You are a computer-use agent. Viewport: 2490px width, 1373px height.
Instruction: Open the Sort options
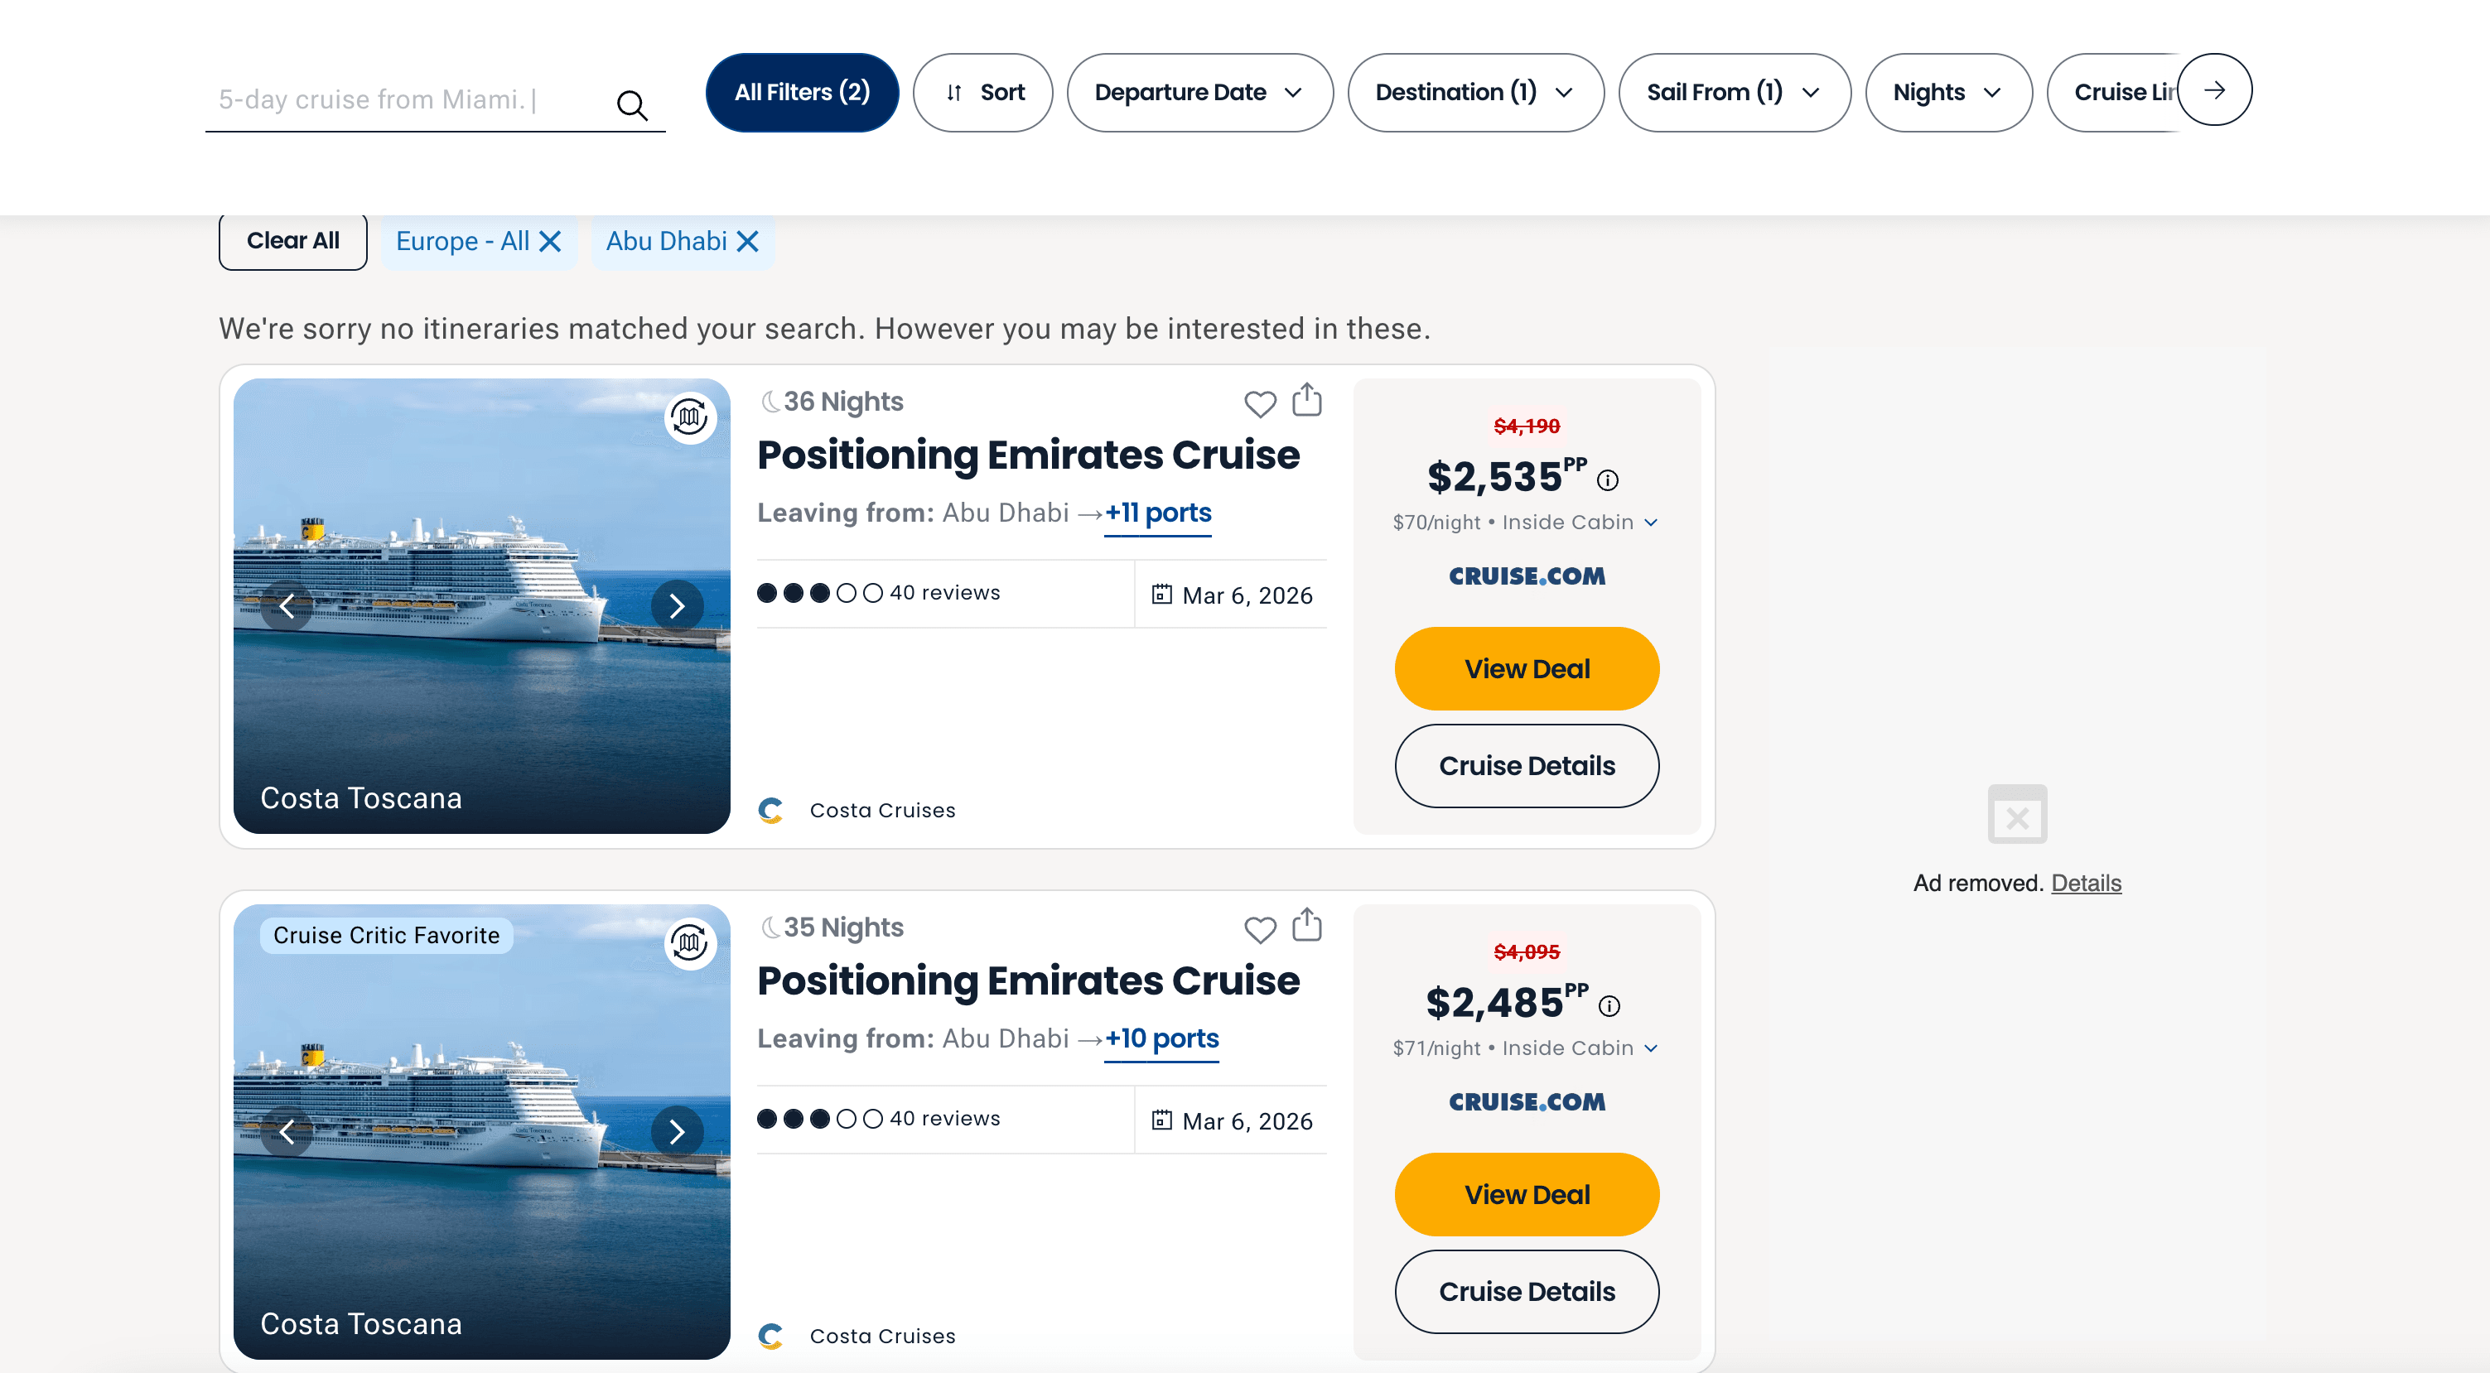pos(982,93)
